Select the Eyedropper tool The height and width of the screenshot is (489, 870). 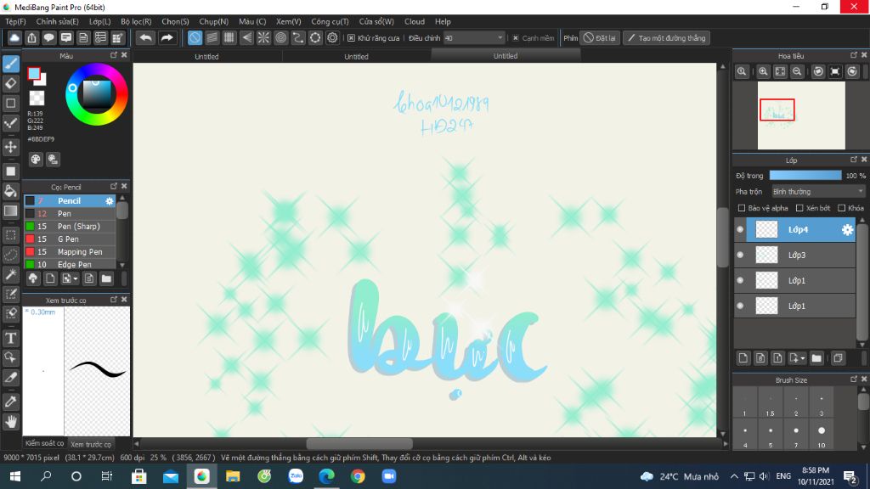point(10,402)
